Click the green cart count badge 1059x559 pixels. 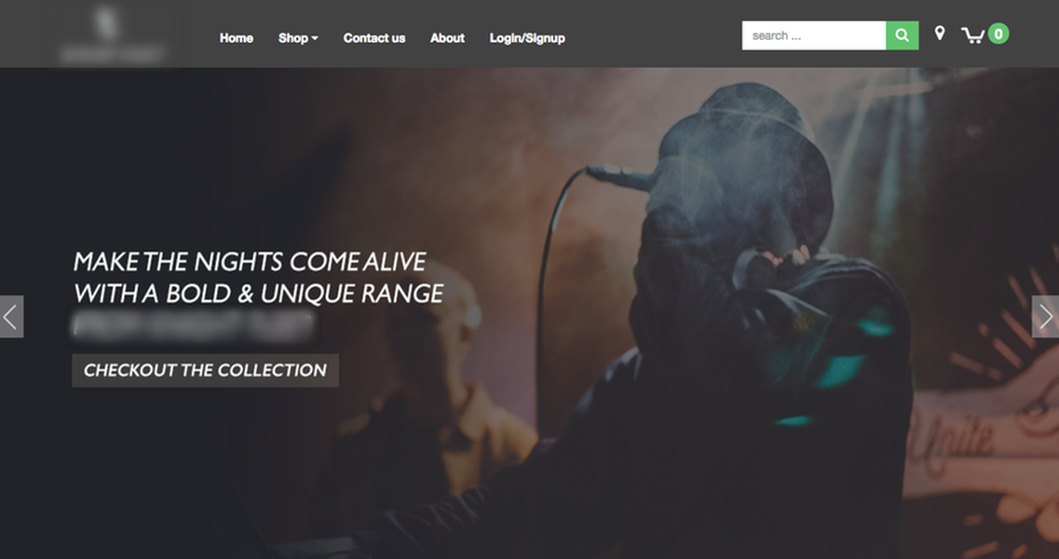[x=998, y=34]
